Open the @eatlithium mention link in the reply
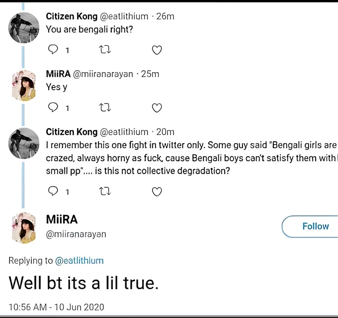Image resolution: width=338 pixels, height=318 pixels. (80, 261)
